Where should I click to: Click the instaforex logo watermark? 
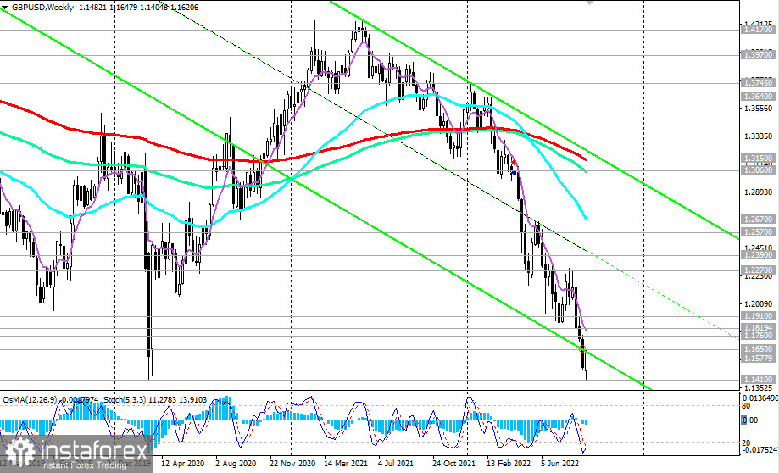click(76, 454)
